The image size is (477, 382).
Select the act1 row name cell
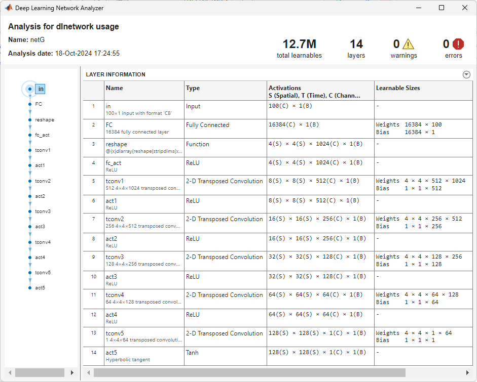(144, 204)
